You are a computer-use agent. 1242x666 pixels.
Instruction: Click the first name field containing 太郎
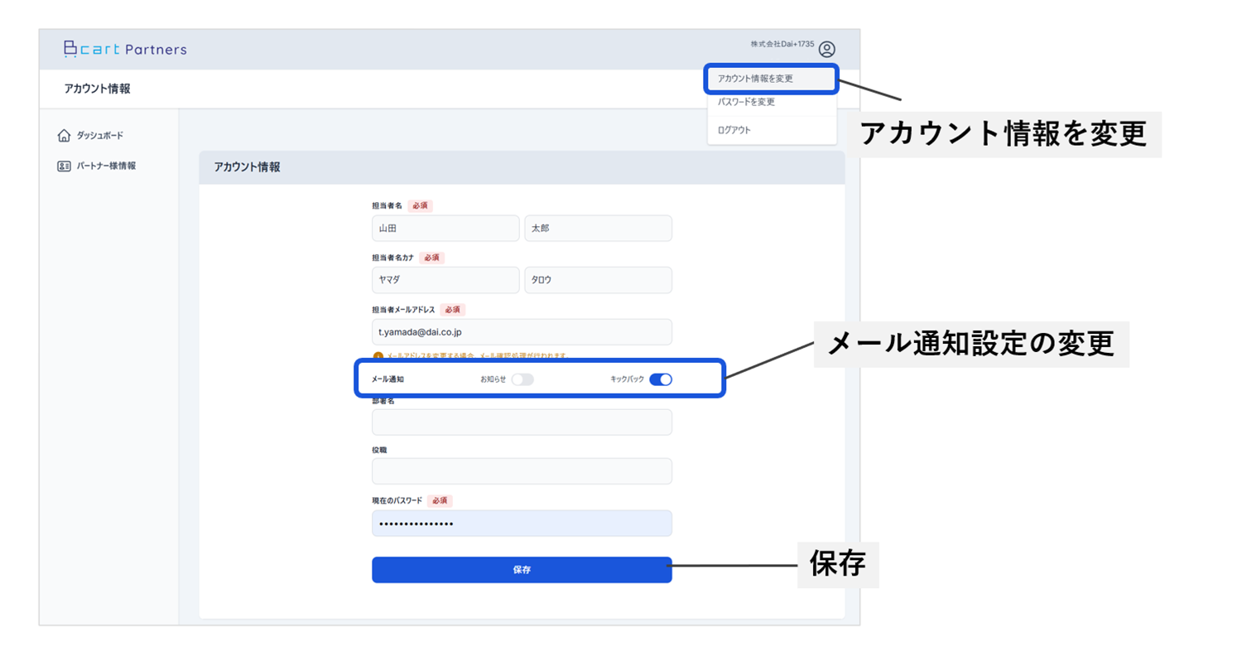click(x=598, y=229)
